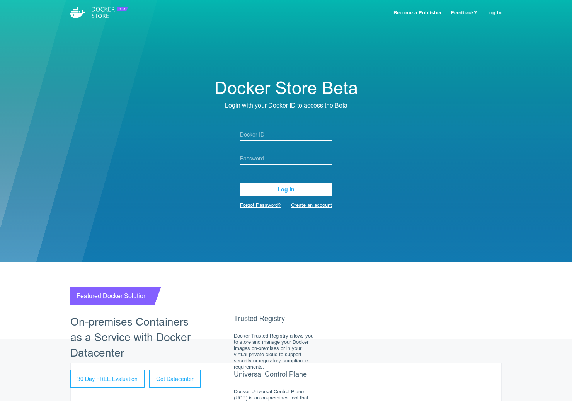Image resolution: width=572 pixels, height=401 pixels.
Task: Click the Docker Store Beta title
Action: coord(286,88)
